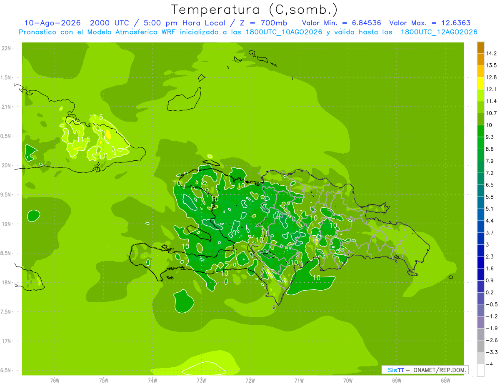Click the color bar value "11.4"
Screen dimensions: 500x386
pyautogui.click(x=491, y=101)
